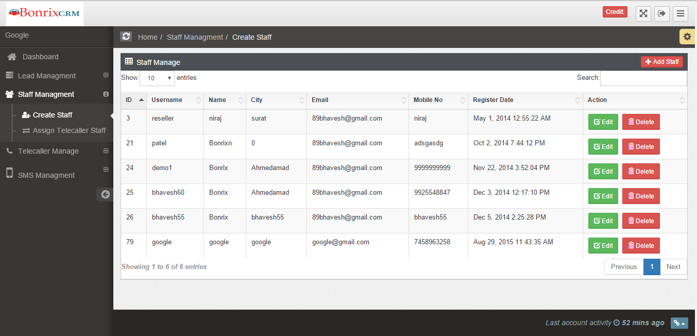Click the Home breadcrumb link
The width and height of the screenshot is (697, 336).
pyautogui.click(x=148, y=37)
